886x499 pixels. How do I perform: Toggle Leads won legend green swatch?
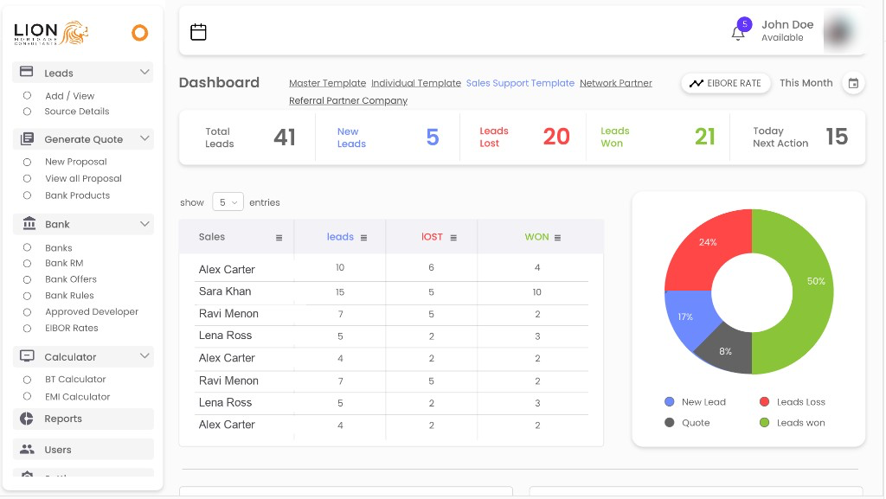(x=765, y=423)
